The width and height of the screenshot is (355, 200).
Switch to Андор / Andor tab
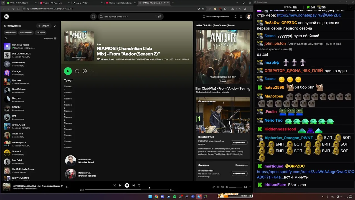pyautogui.click(x=87, y=3)
